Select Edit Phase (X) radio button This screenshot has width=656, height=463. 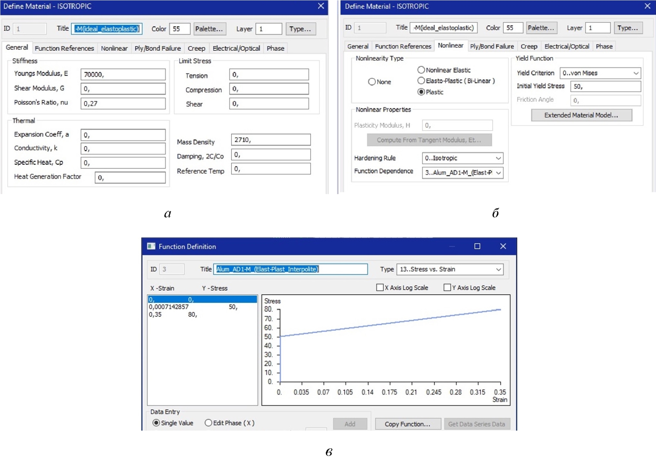pyautogui.click(x=208, y=423)
